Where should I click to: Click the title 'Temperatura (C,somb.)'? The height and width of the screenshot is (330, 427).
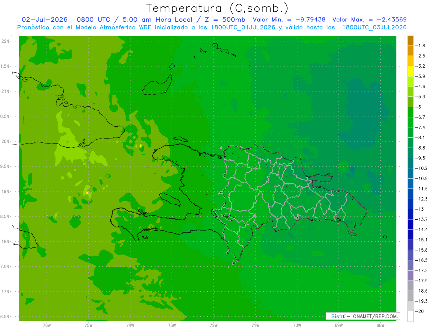click(x=217, y=8)
